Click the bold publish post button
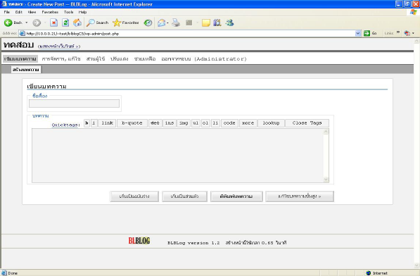This screenshot has width=420, height=276. [236, 196]
